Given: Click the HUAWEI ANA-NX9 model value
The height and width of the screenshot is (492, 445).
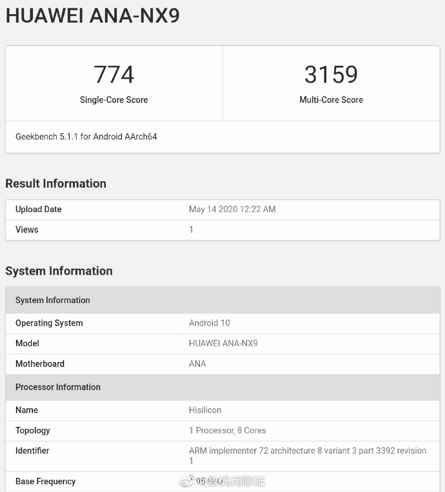Looking at the screenshot, I should click(x=223, y=344).
